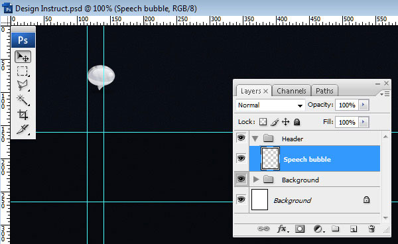Open the Normal blend mode dropdown
Screen dimensions: 398x244
(271, 105)
